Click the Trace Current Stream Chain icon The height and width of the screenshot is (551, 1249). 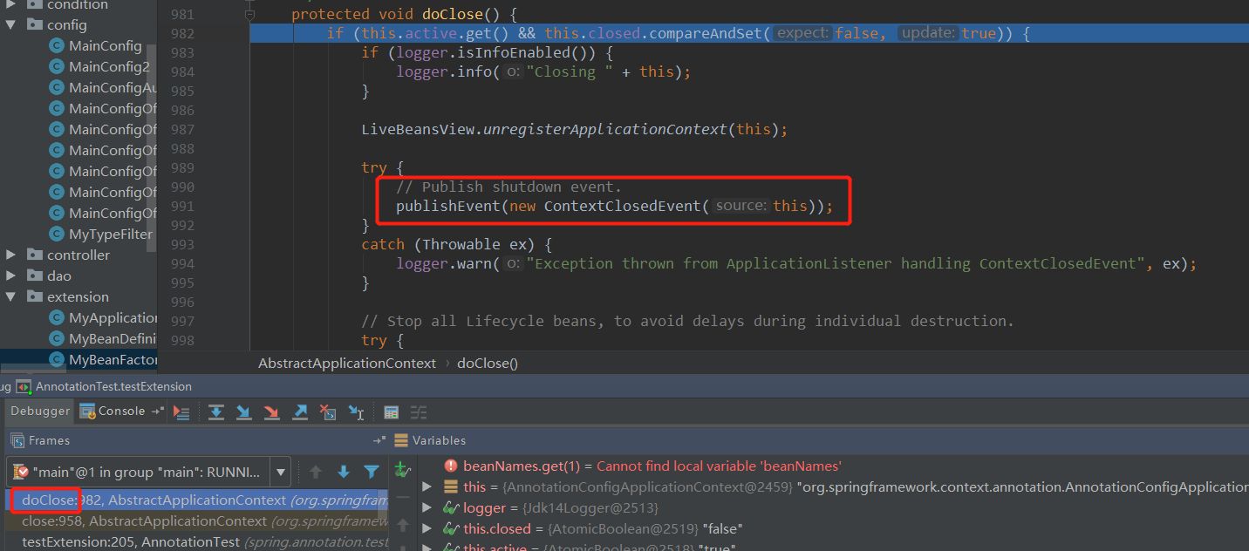[x=420, y=412]
